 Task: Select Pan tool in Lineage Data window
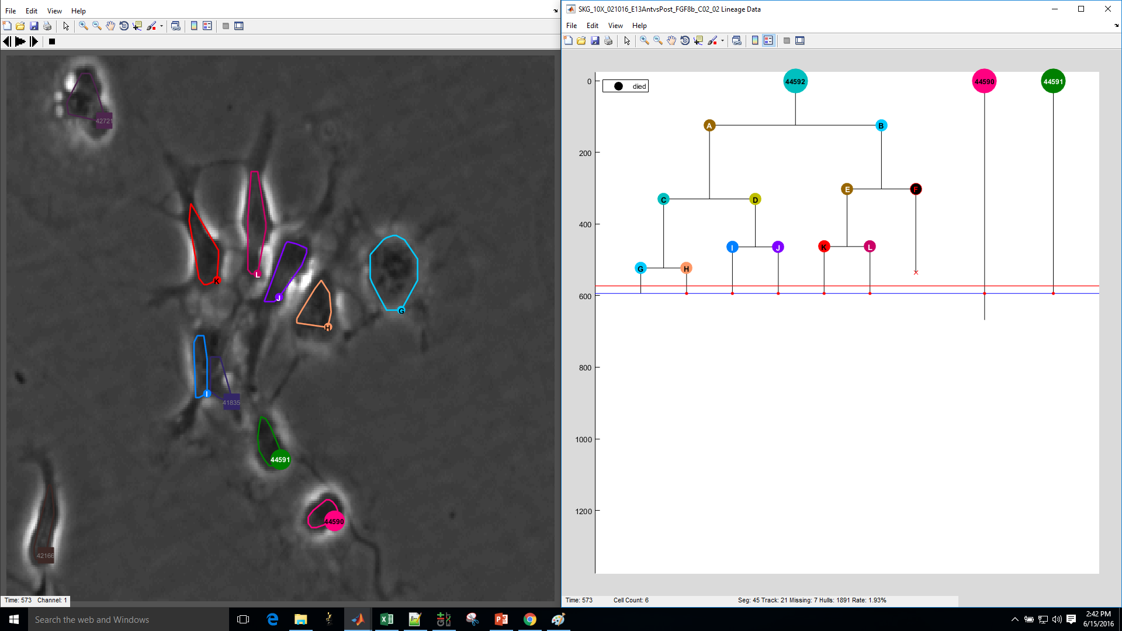click(671, 40)
